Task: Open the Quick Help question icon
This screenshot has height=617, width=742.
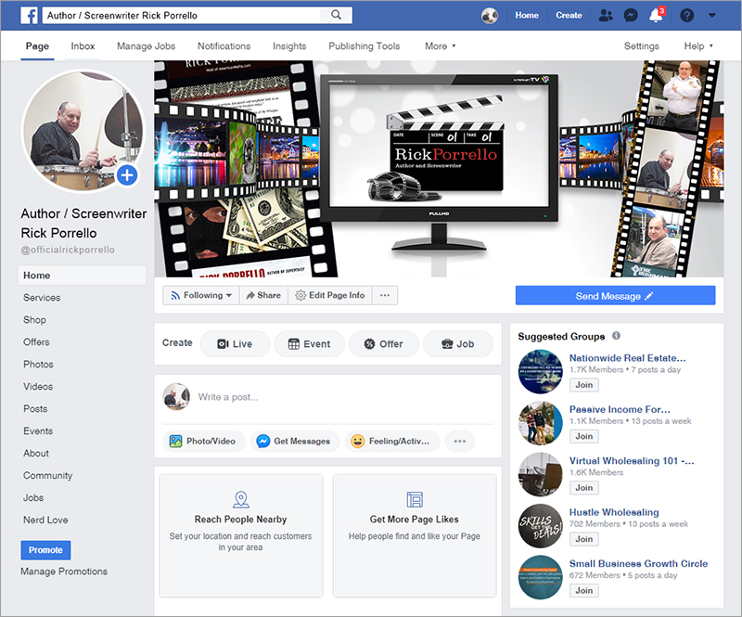Action: coord(686,16)
